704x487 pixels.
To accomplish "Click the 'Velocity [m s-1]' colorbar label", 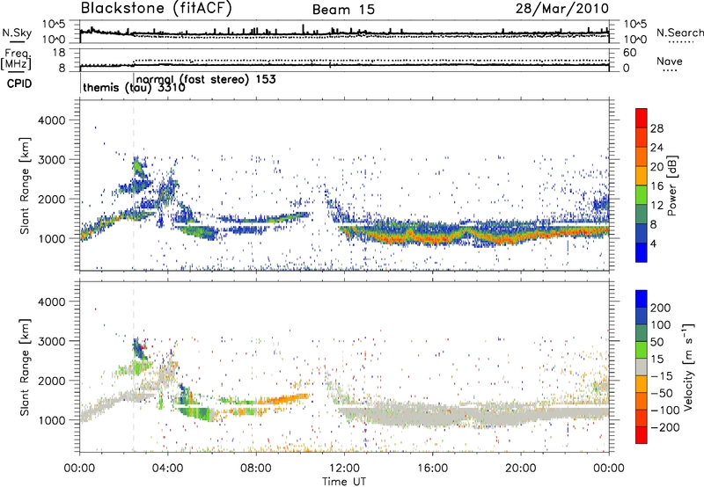I will tap(688, 367).
